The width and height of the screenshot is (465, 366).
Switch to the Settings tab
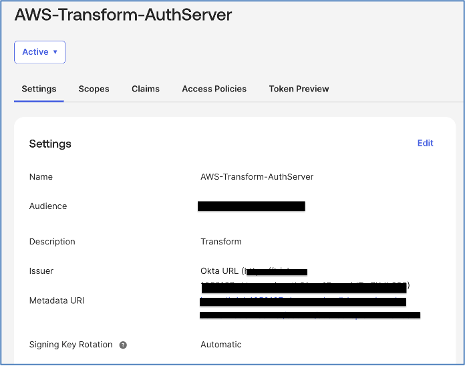(x=39, y=89)
